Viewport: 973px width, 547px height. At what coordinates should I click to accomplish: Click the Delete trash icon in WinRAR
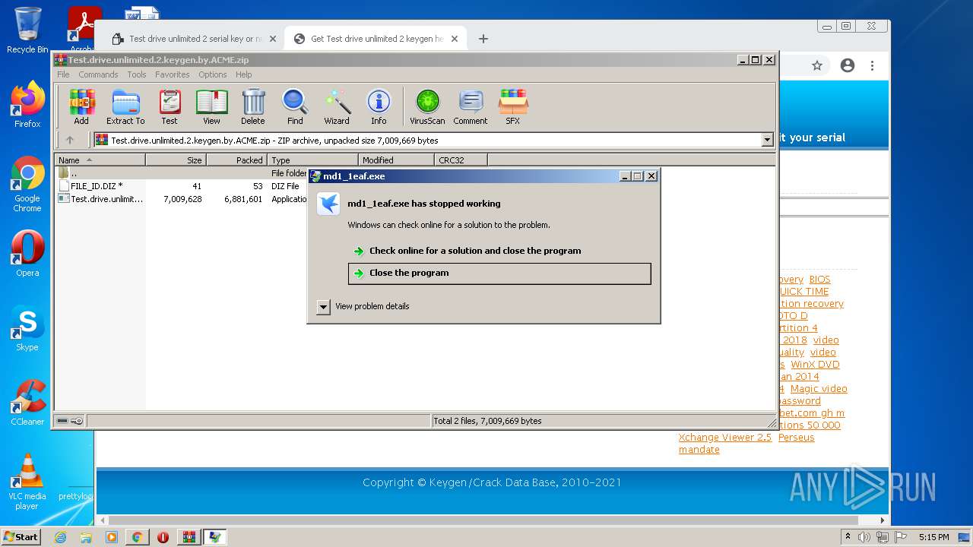pyautogui.click(x=253, y=107)
